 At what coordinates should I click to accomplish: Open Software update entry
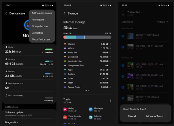(29, 114)
